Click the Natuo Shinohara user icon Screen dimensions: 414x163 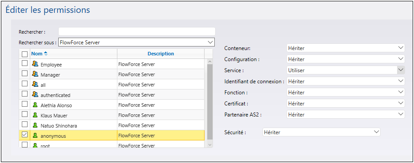[35, 125]
